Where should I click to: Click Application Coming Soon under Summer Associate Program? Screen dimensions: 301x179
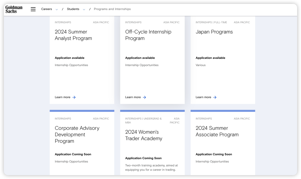tap(214, 154)
